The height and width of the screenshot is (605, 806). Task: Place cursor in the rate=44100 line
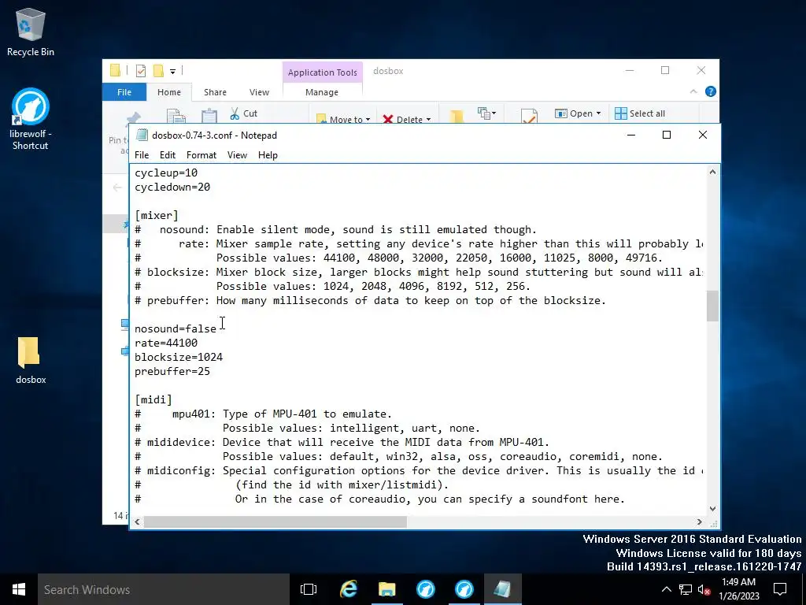click(x=166, y=343)
